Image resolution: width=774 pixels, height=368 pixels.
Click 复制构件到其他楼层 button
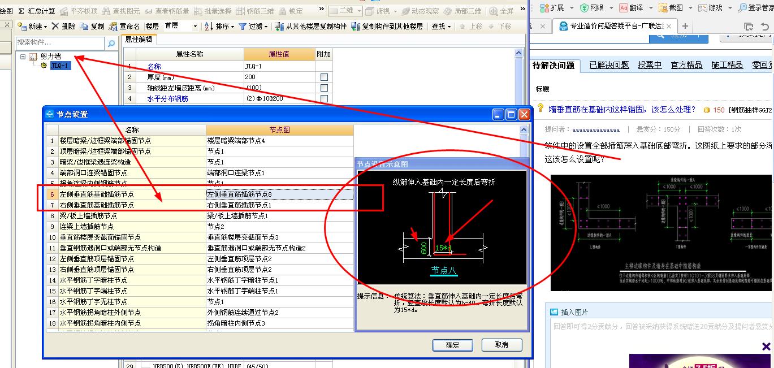[x=387, y=26]
